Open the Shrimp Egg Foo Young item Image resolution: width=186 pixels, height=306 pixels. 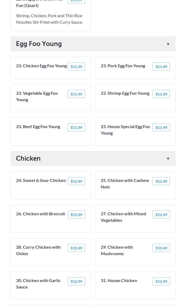pyautogui.click(x=135, y=98)
